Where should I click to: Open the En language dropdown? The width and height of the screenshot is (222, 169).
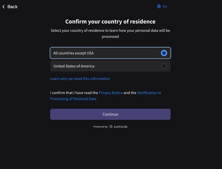click(x=165, y=6)
